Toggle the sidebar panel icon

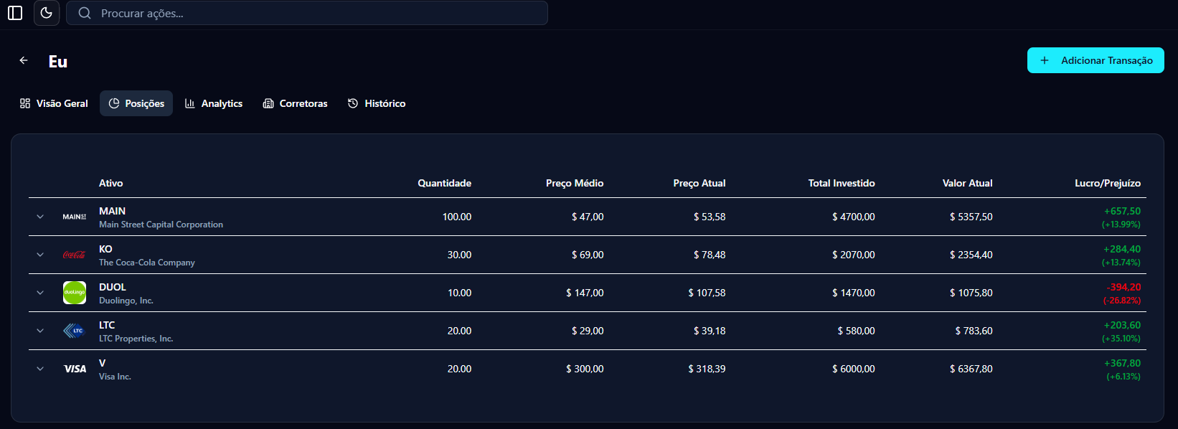click(x=15, y=13)
